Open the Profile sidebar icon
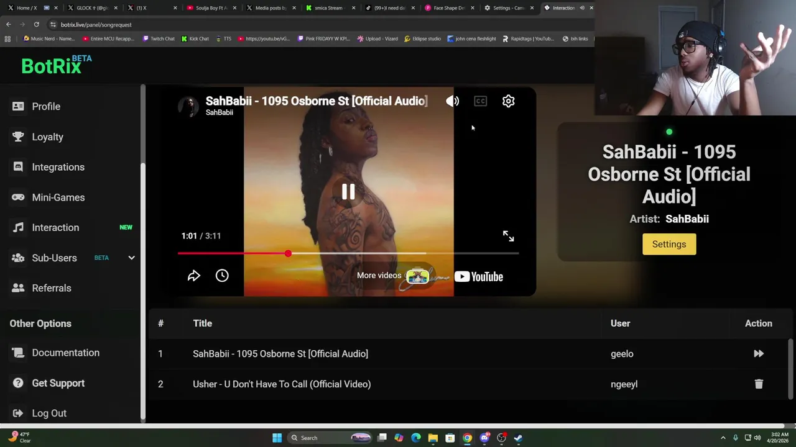Screen dimensions: 796x447 (18, 106)
